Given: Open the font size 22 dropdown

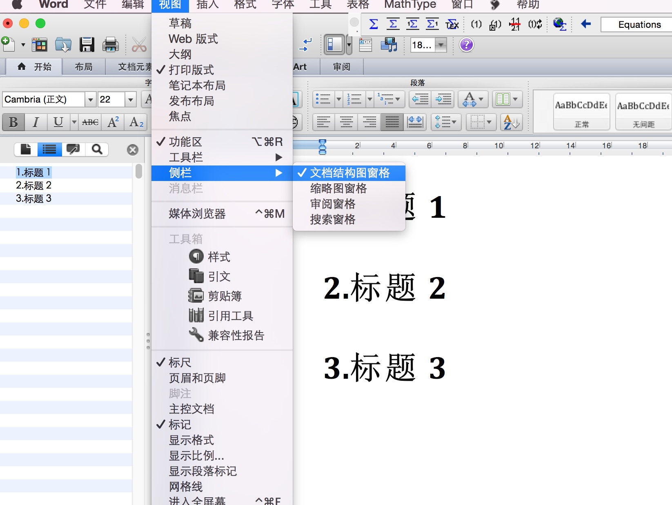Looking at the screenshot, I should pos(130,99).
